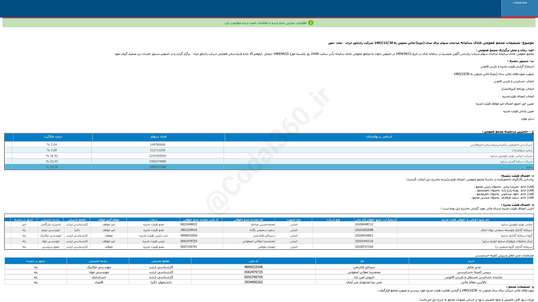Click the نام نماینده عضو حقوقی column header
538x302 pixels.
tap(249, 220)
